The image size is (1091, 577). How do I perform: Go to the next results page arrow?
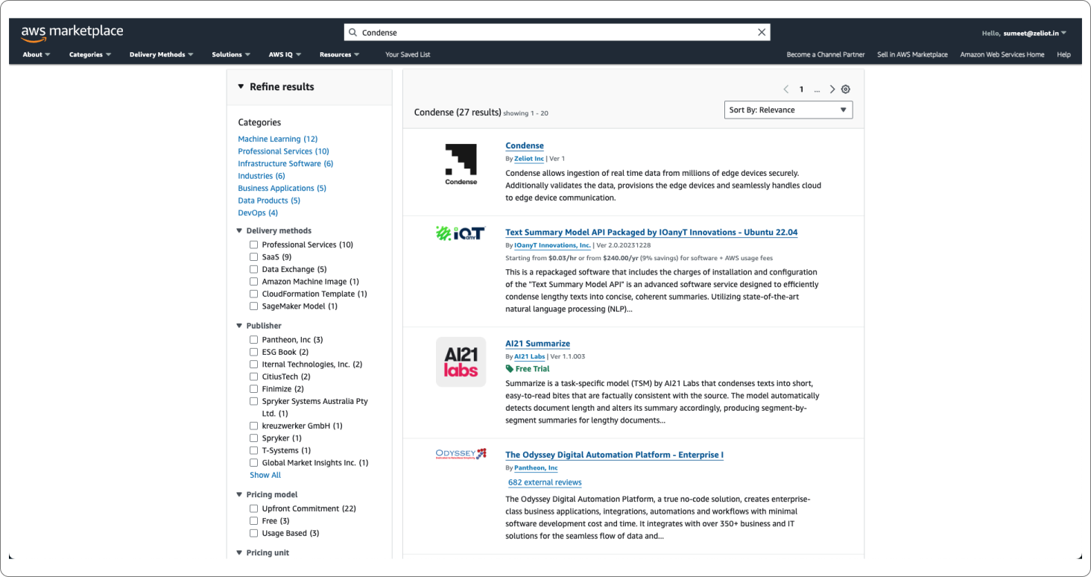tap(832, 89)
